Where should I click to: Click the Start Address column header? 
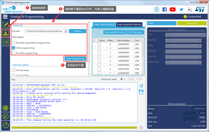tap(123, 40)
